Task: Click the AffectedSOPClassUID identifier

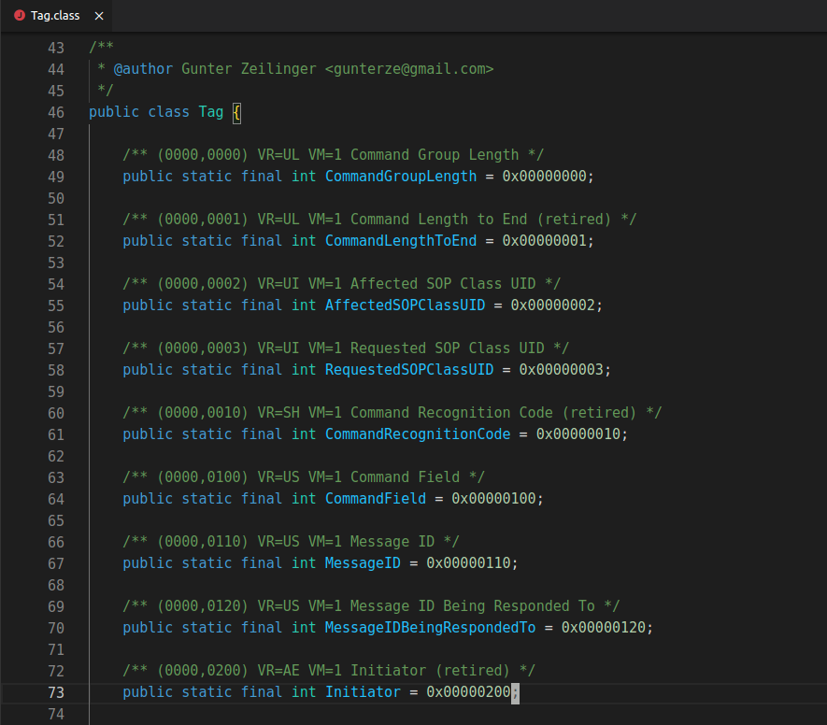Action: 405,305
